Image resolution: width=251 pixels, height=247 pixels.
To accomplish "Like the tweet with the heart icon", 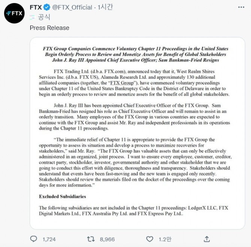I will 149,239.
